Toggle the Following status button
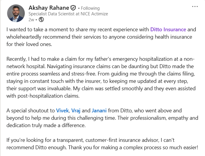This screenshot has height=156, width=205. point(90,8)
